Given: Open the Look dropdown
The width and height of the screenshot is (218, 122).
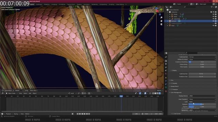Looking at the screenshot, I should 202,102.
